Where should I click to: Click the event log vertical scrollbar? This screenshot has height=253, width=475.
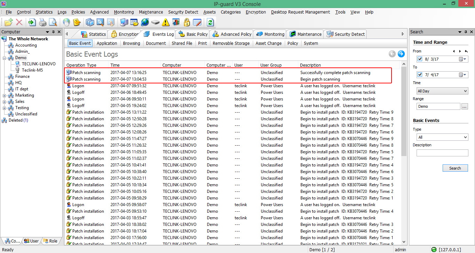click(x=404, y=111)
